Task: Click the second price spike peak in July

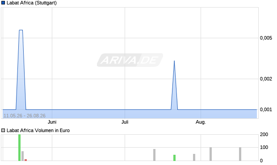Action: 174,61
